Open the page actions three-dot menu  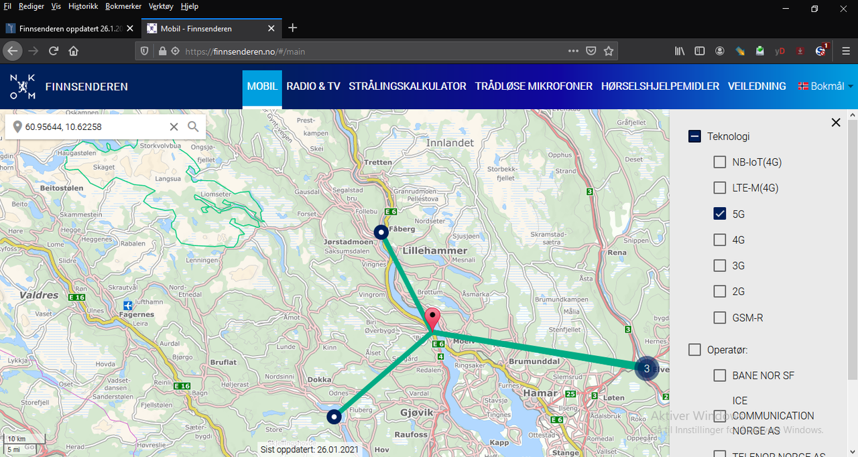click(573, 51)
